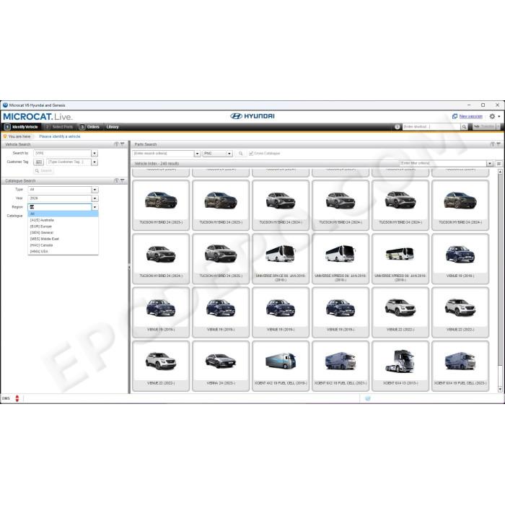Open the Customer Tag dropdown arrow

pos(95,162)
